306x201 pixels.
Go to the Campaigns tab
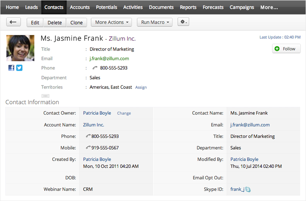tap(242, 7)
